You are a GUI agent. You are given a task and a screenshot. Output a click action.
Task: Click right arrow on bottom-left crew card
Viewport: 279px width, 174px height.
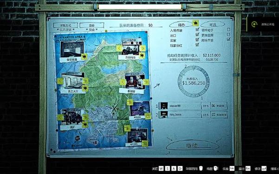[x=85, y=117]
